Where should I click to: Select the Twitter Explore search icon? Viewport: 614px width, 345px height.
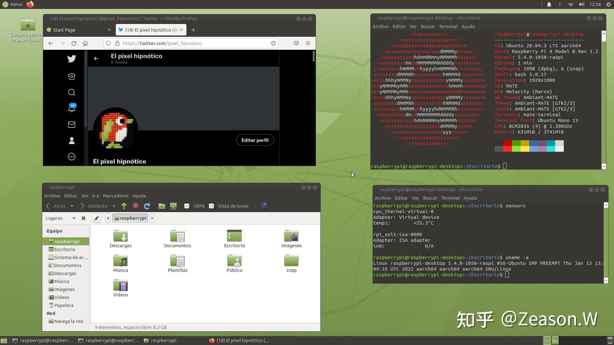[x=72, y=92]
